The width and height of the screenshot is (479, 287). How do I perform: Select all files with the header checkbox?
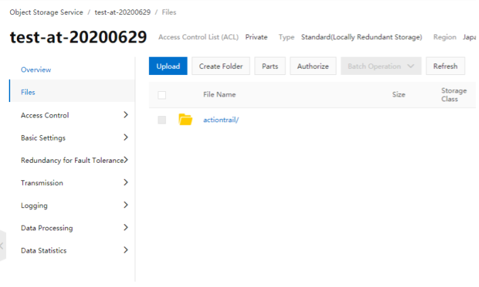162,95
